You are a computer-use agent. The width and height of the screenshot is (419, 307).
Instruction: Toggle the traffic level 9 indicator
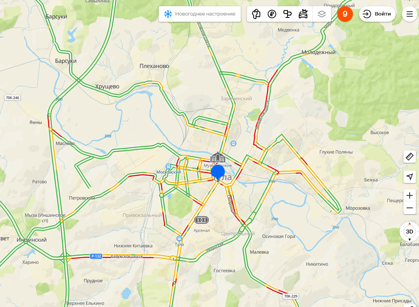coord(345,14)
